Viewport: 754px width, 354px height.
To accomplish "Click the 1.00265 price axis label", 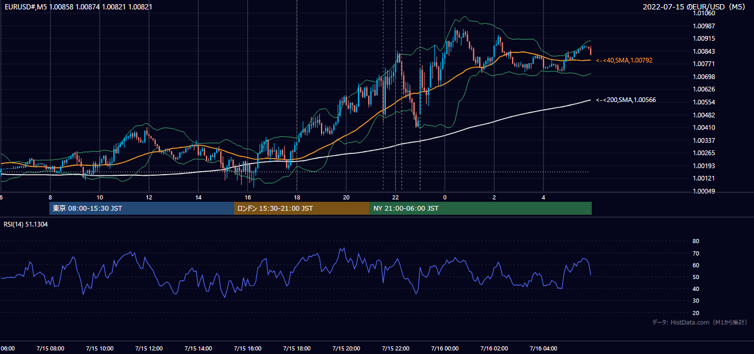I will 704,153.
